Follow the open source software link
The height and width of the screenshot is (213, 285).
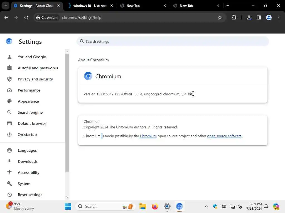(x=224, y=136)
